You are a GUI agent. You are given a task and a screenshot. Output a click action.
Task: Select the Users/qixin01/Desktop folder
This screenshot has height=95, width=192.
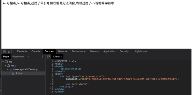click(25, 70)
